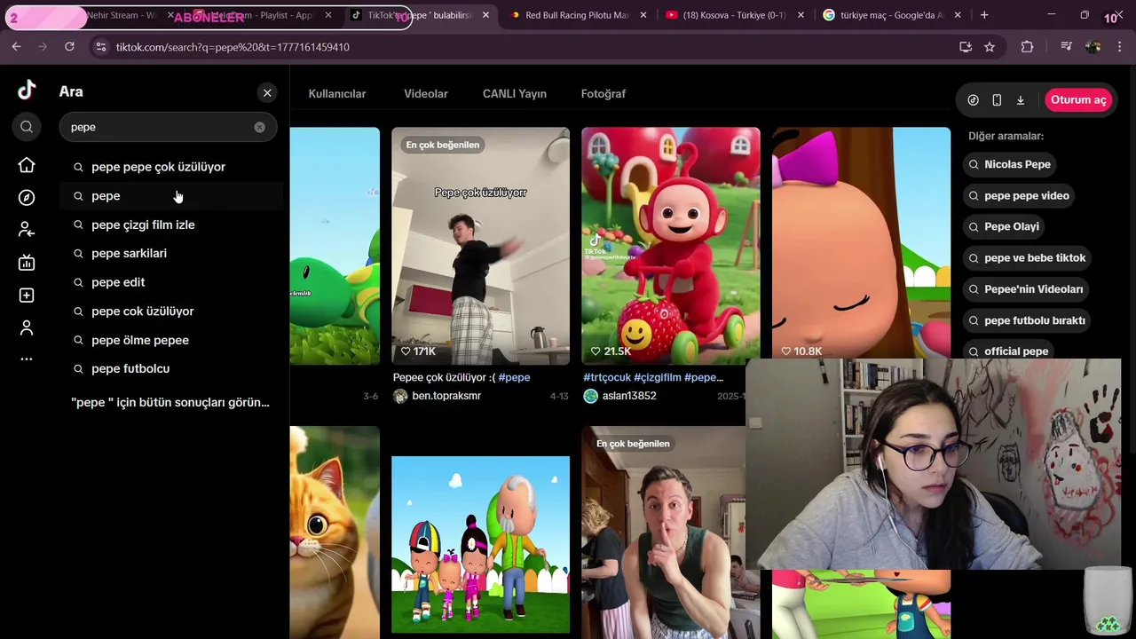The image size is (1136, 639).
Task: Open the Following people icon
Action: (27, 230)
